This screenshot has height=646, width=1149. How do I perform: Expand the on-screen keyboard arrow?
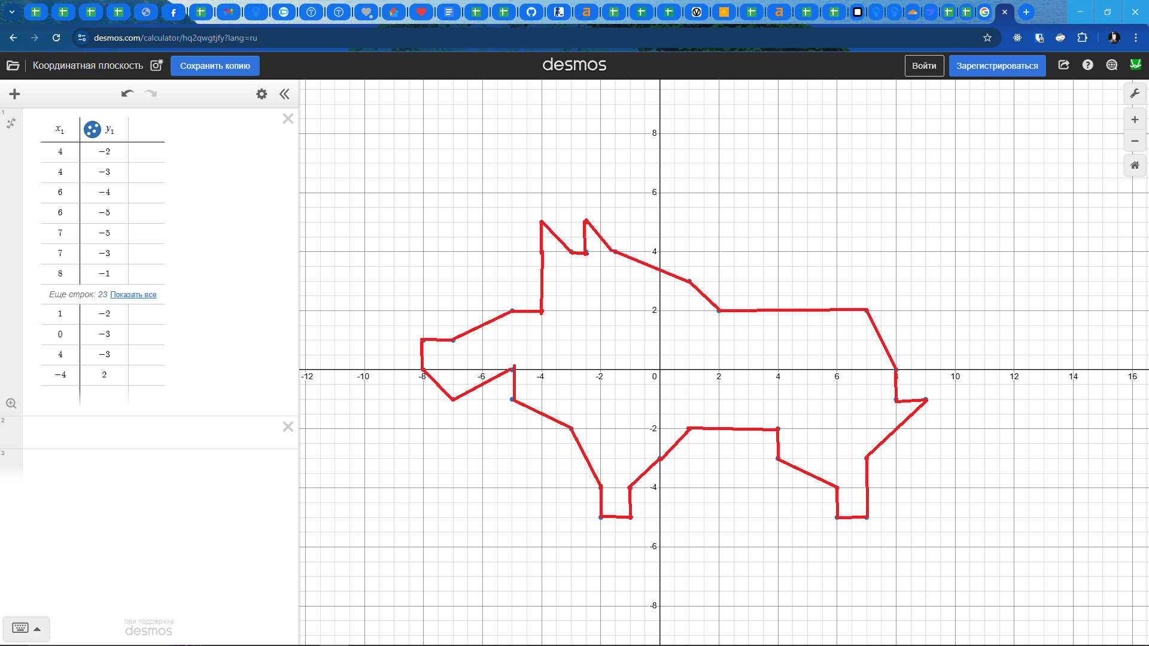pyautogui.click(x=37, y=629)
